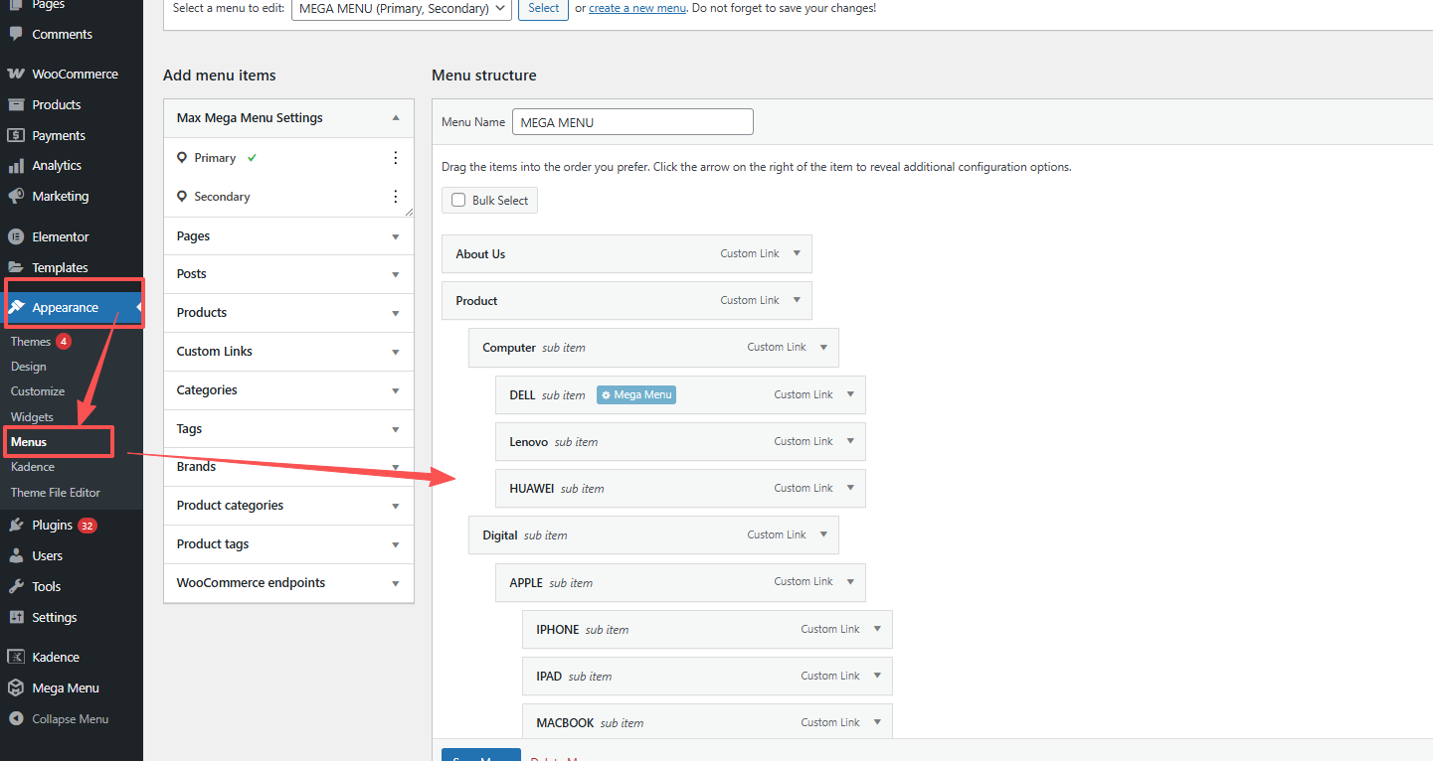Screen dimensions: 1433x761
Task: Open the Primary location three-dot options
Action: tap(396, 158)
